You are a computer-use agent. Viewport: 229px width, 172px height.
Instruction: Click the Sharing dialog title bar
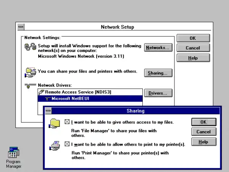point(135,111)
